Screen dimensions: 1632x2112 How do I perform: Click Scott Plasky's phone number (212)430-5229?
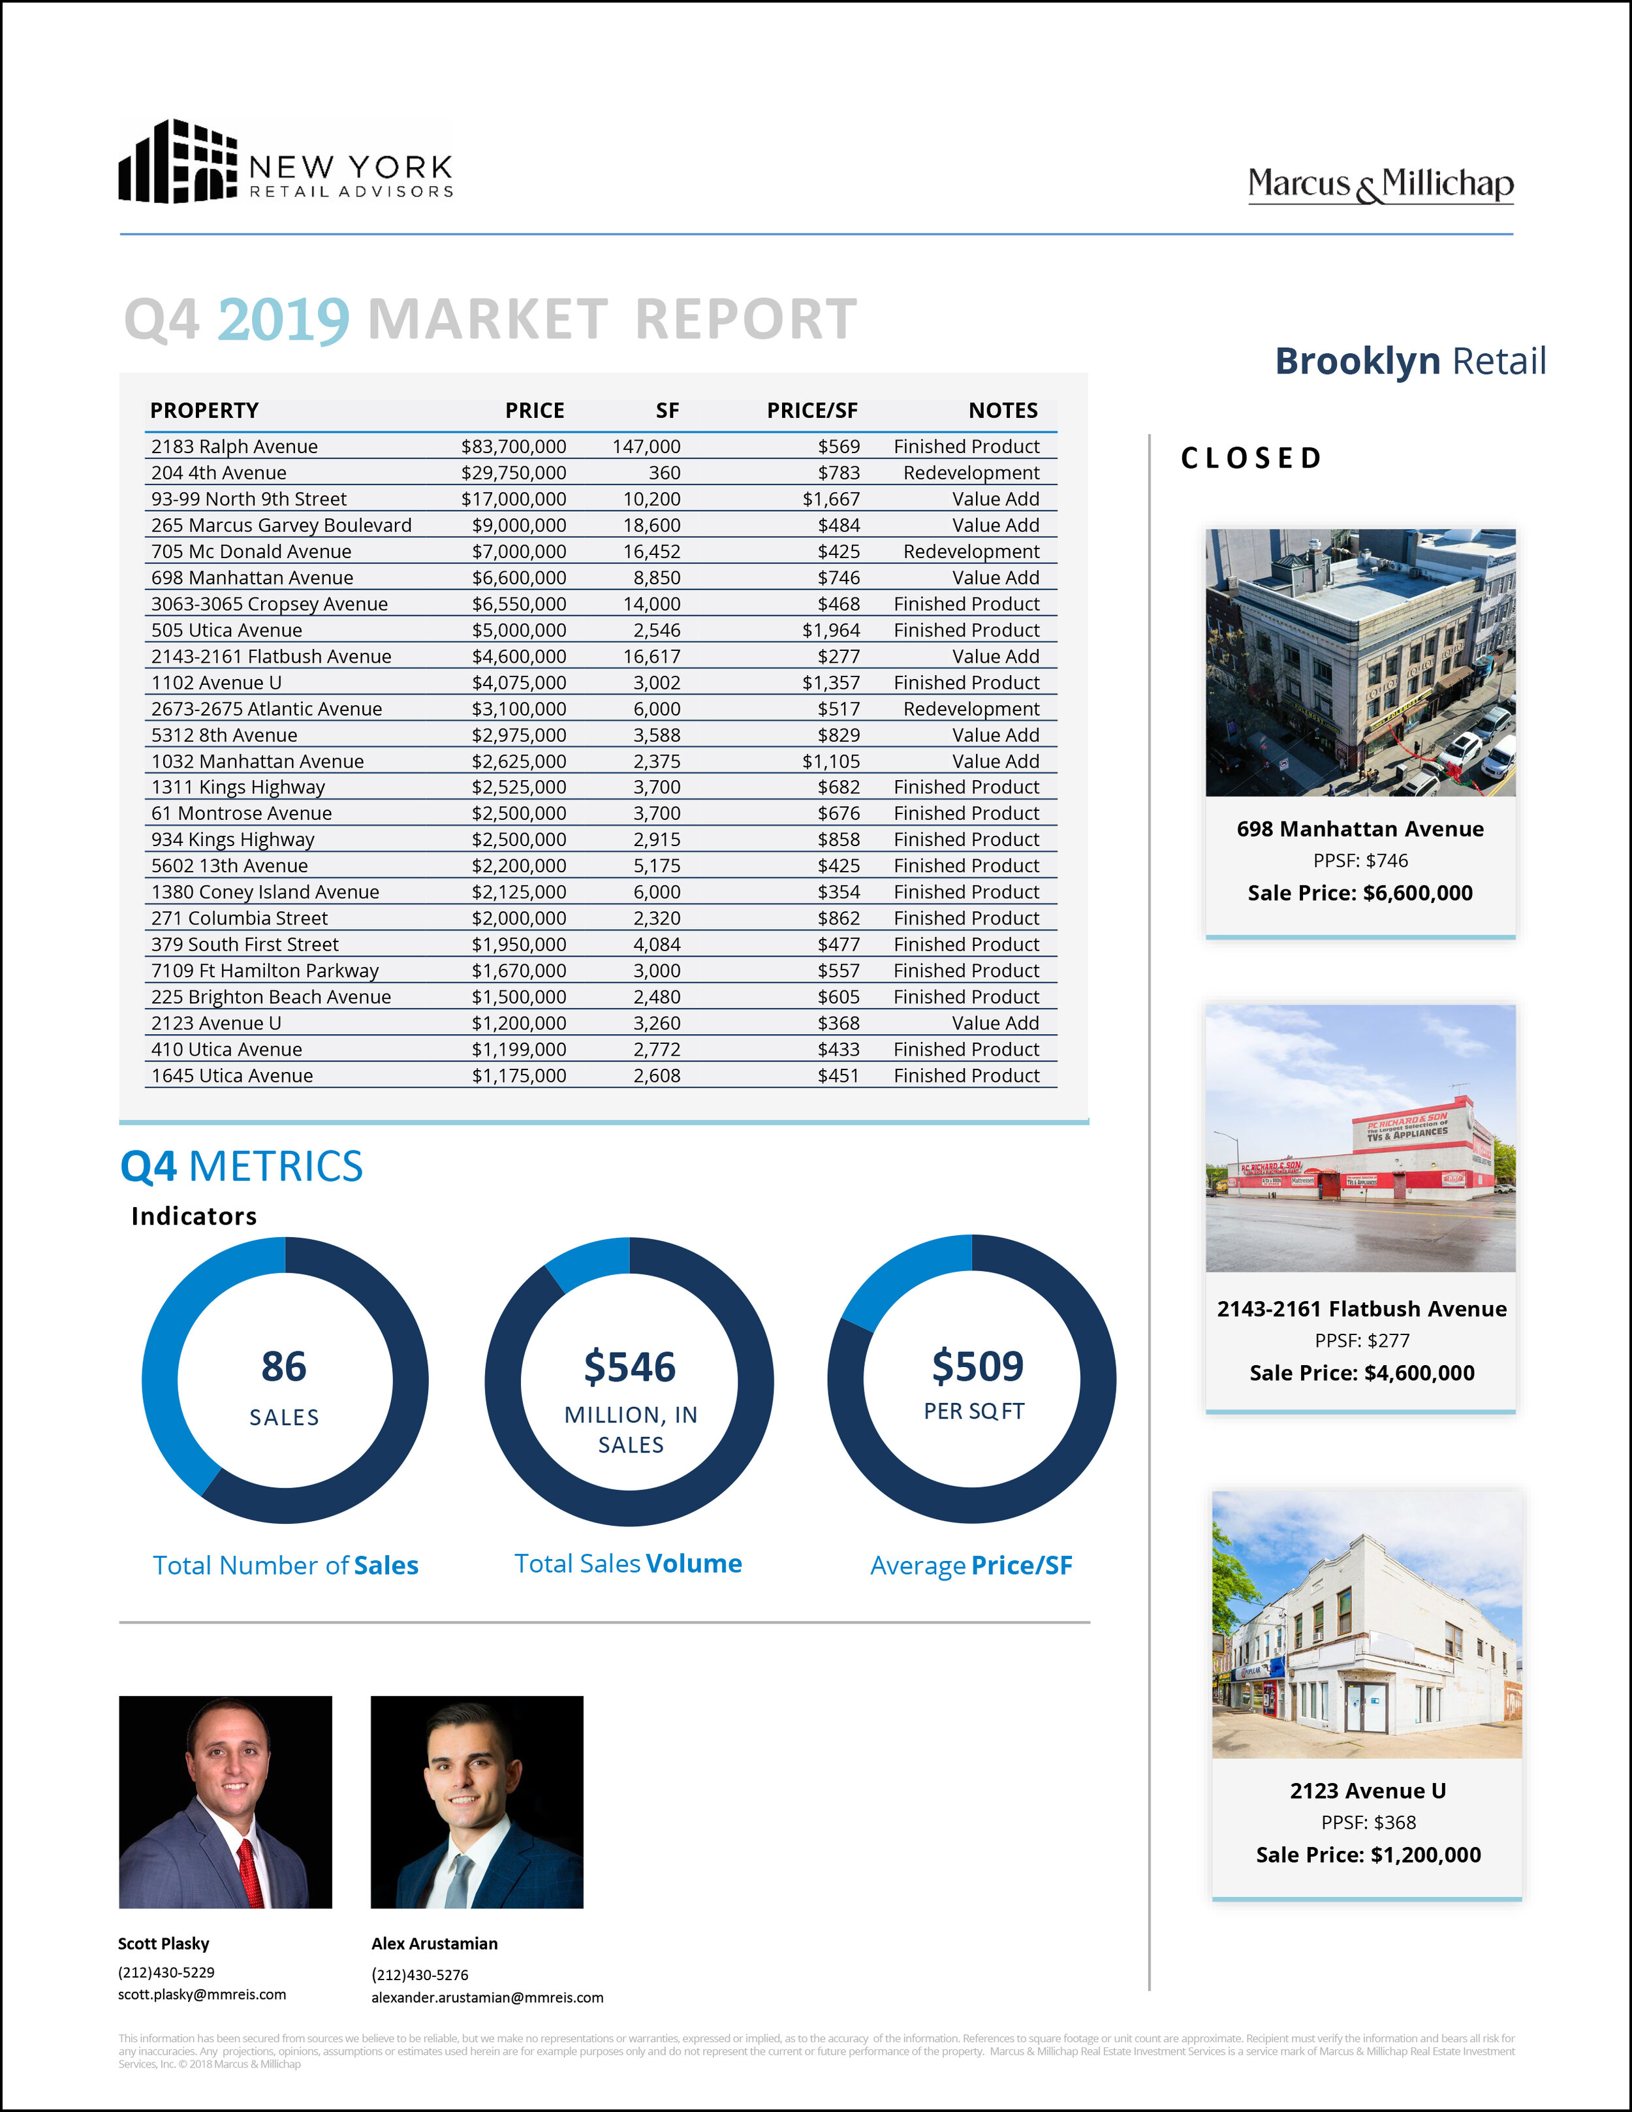click(x=166, y=1972)
